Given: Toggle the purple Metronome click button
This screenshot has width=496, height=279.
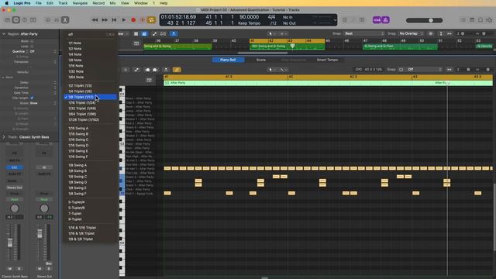Looking at the screenshot, I should click(386, 20).
